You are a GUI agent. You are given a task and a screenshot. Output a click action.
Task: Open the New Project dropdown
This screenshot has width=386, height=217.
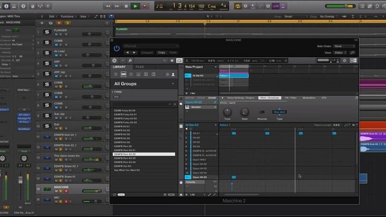[x=201, y=67]
